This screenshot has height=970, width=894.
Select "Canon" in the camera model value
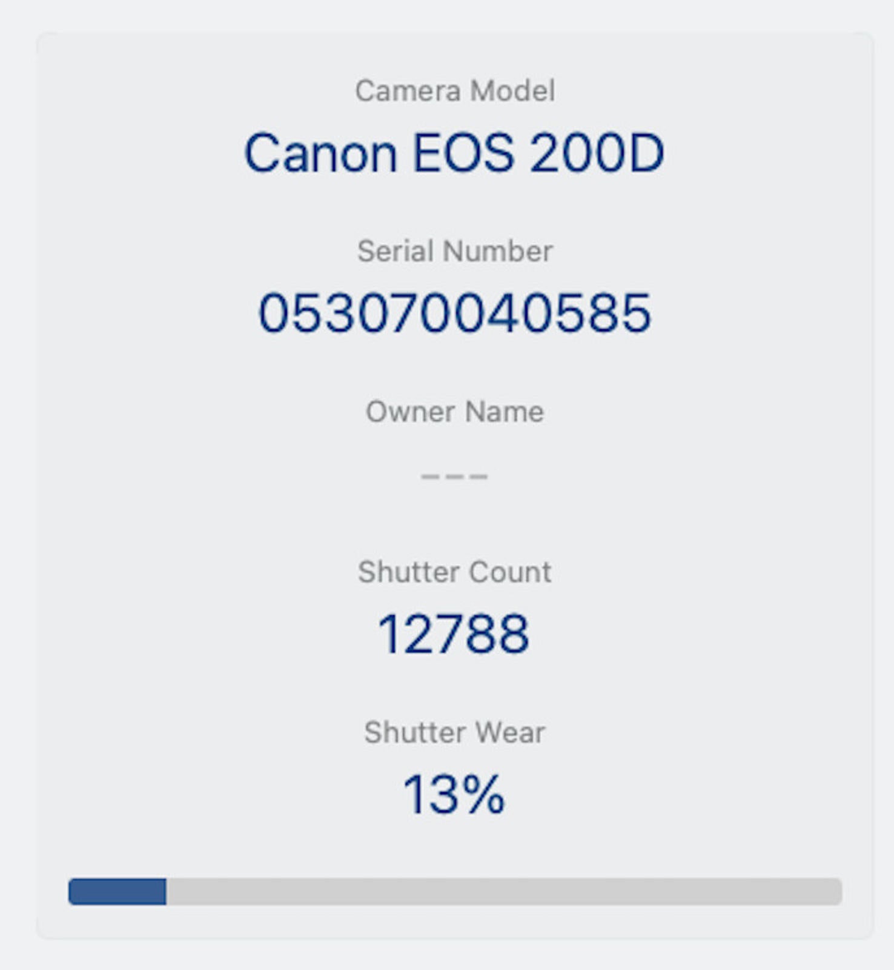coord(320,153)
